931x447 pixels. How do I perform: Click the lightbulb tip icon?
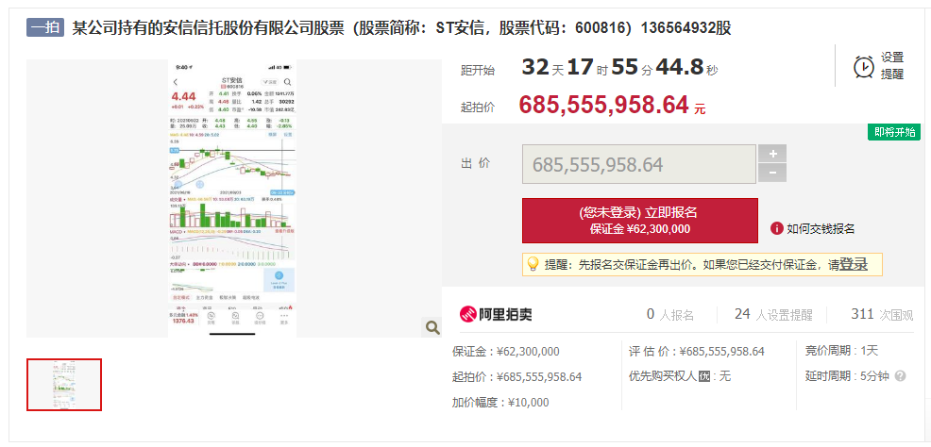[x=533, y=264]
